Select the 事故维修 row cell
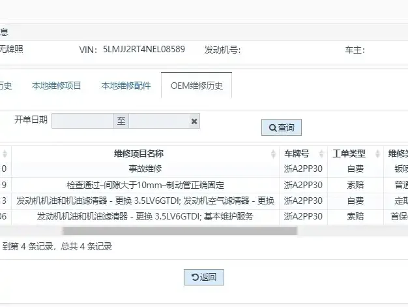Screen dimensions: 408x307 145,169
